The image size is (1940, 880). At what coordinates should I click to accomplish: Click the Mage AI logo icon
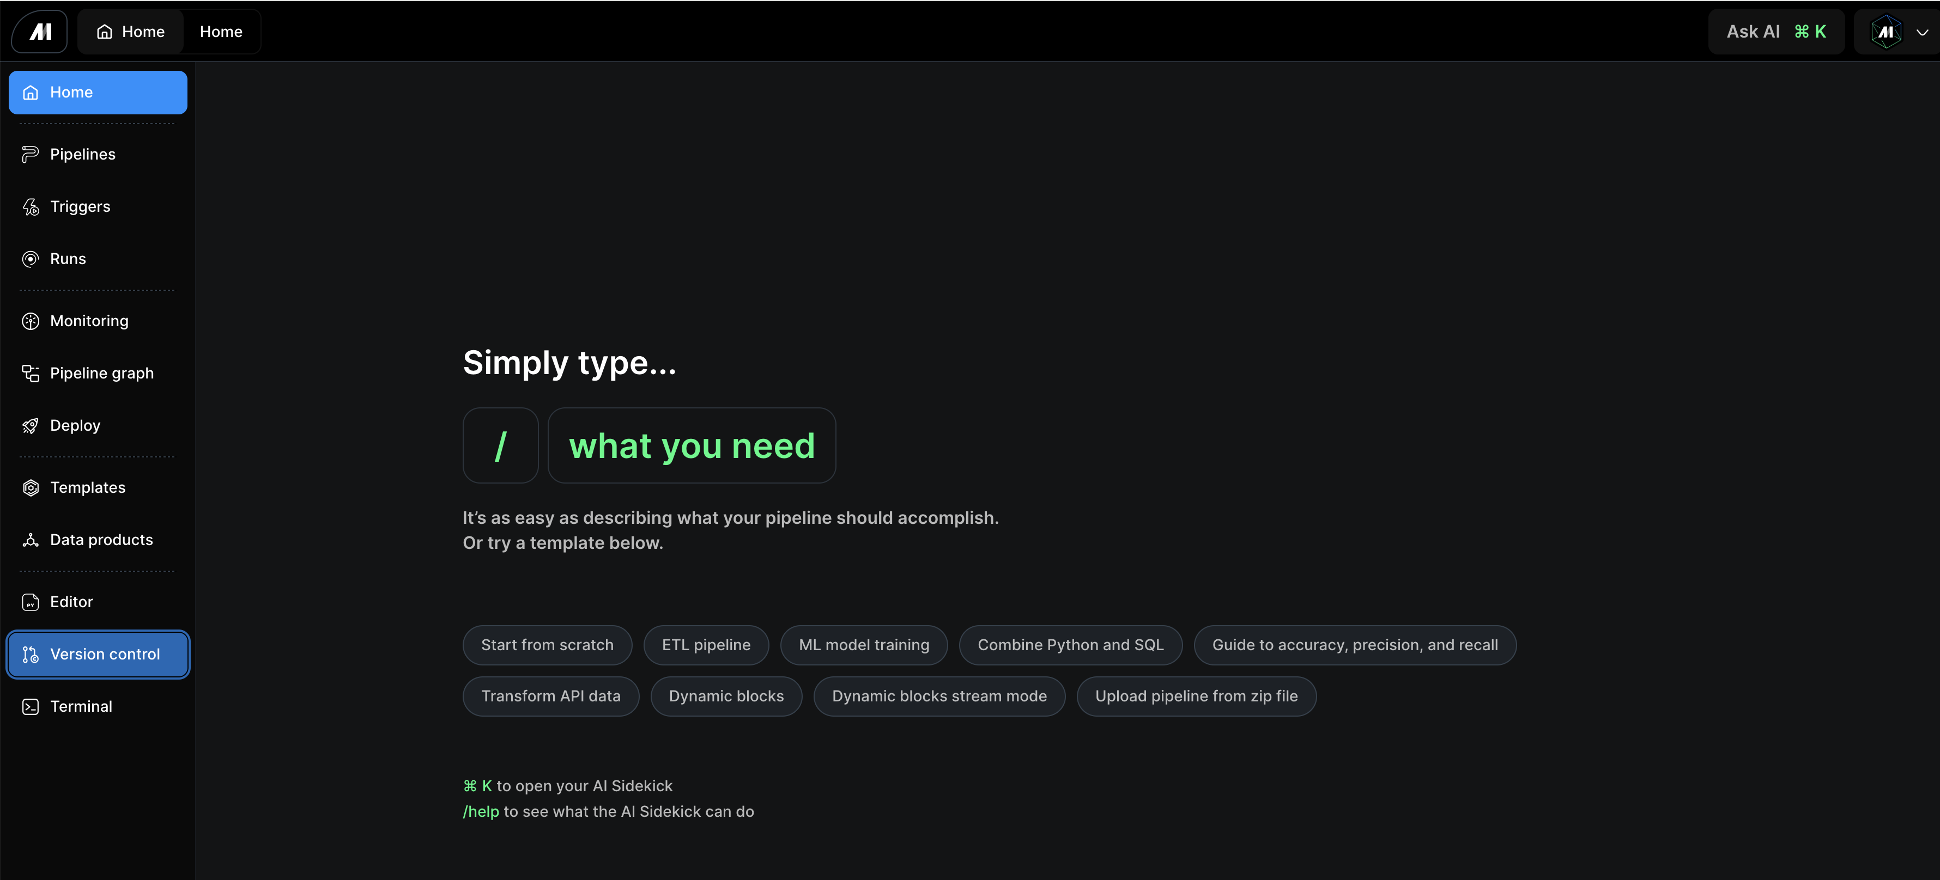40,32
